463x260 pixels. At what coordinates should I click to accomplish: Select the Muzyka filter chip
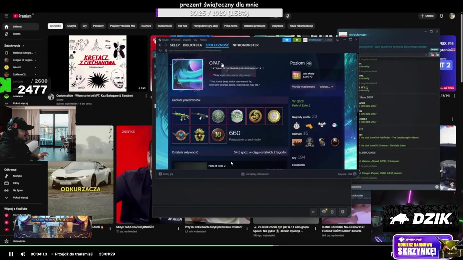pyautogui.click(x=72, y=26)
